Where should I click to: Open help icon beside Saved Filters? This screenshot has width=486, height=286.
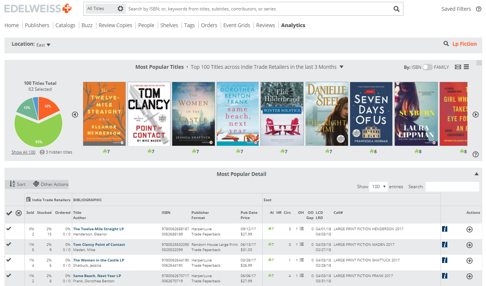(479, 9)
